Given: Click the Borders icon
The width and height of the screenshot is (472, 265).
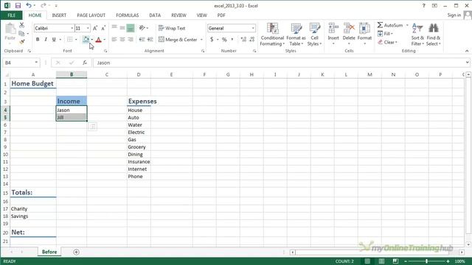Looking at the screenshot, I should click(x=69, y=39).
